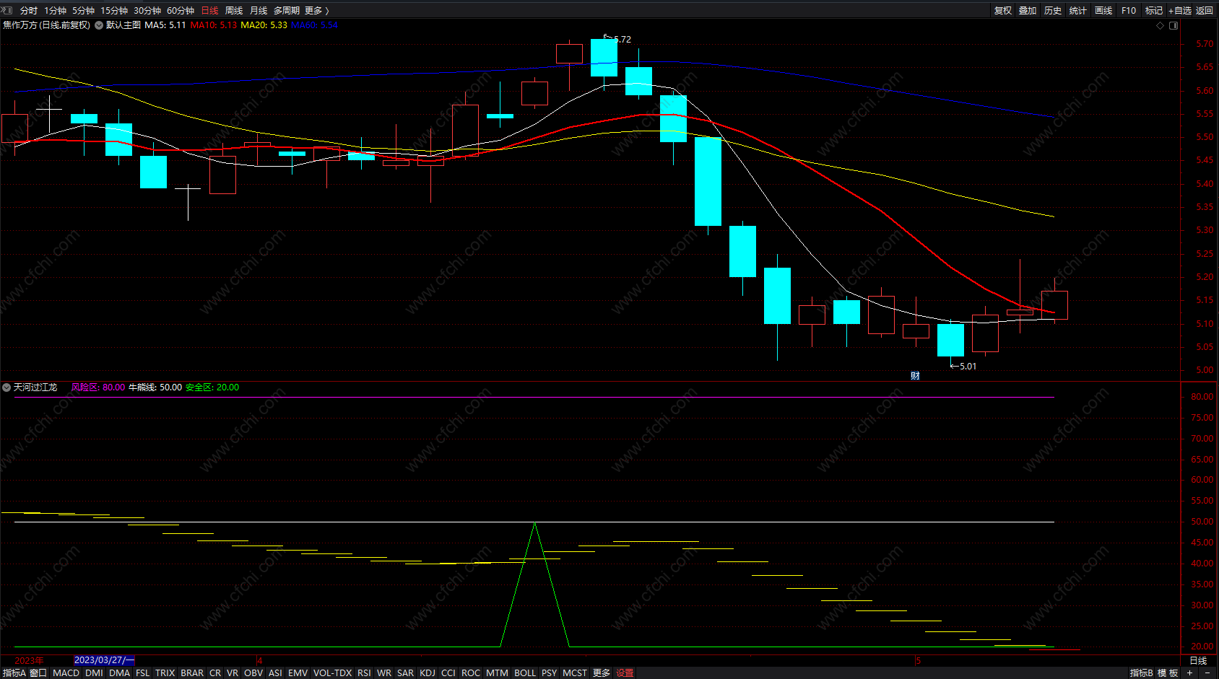Switch indicator to PSY
1219x679 pixels.
(x=549, y=673)
